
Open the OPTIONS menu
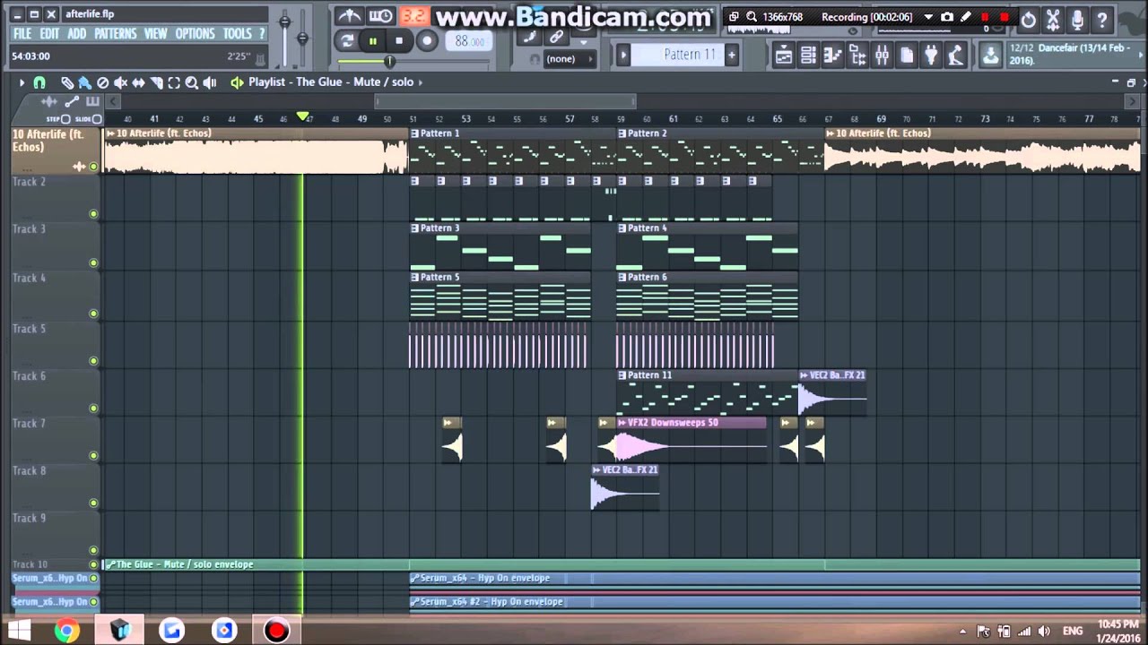click(x=196, y=34)
